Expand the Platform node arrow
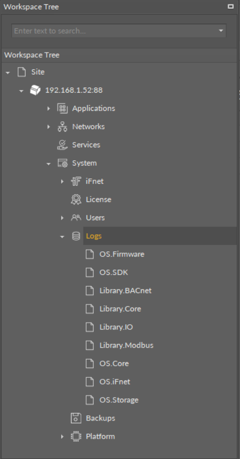Screen dimensions: 240x459 [x=62, y=437]
